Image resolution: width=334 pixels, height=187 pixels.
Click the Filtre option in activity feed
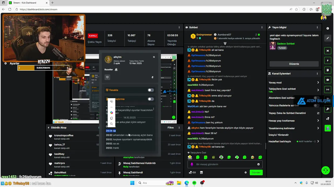coord(171,128)
